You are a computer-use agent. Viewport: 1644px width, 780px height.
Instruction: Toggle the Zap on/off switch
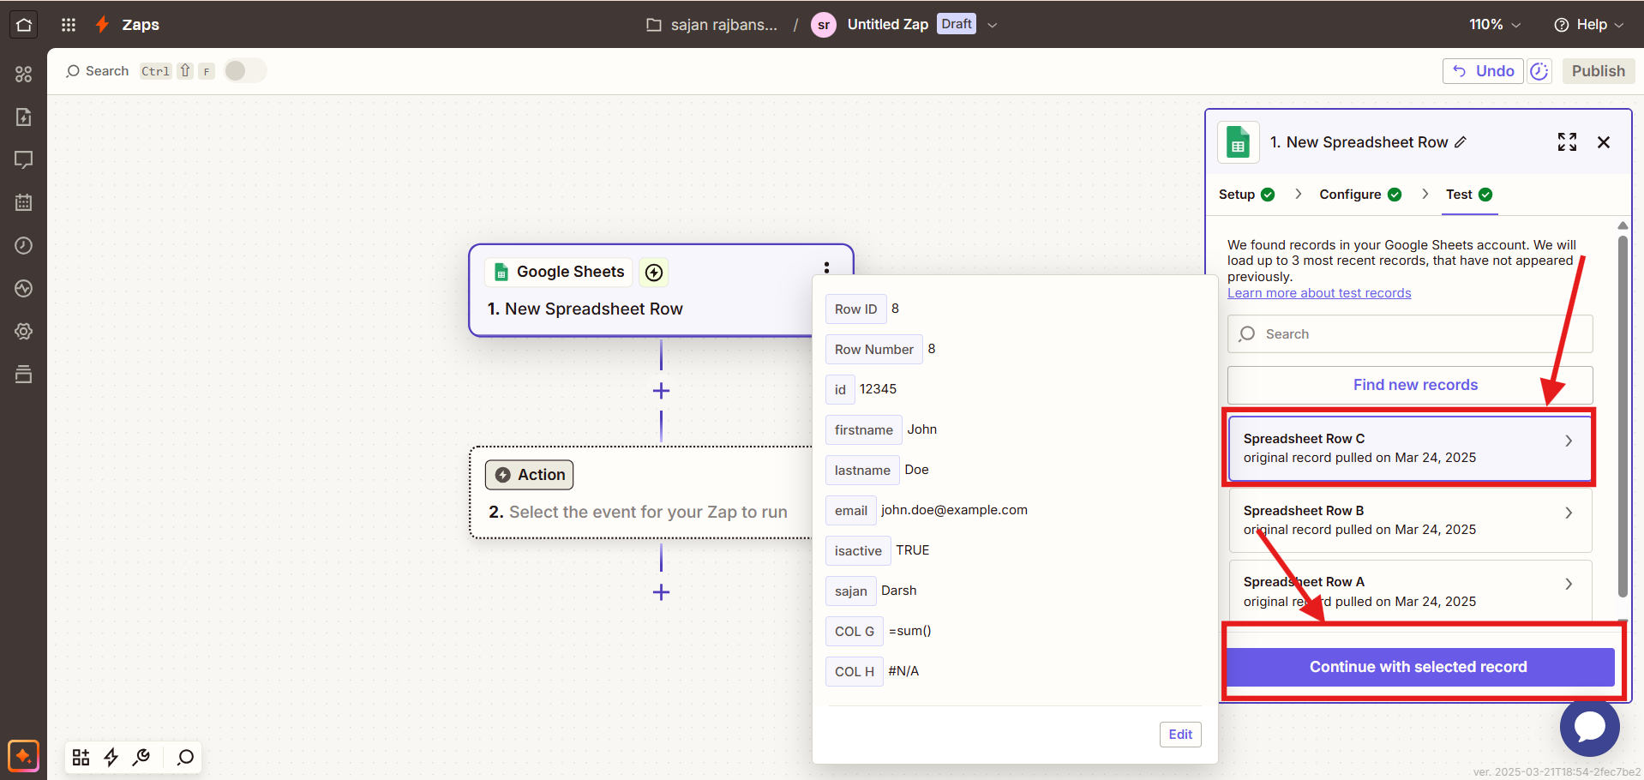(244, 70)
